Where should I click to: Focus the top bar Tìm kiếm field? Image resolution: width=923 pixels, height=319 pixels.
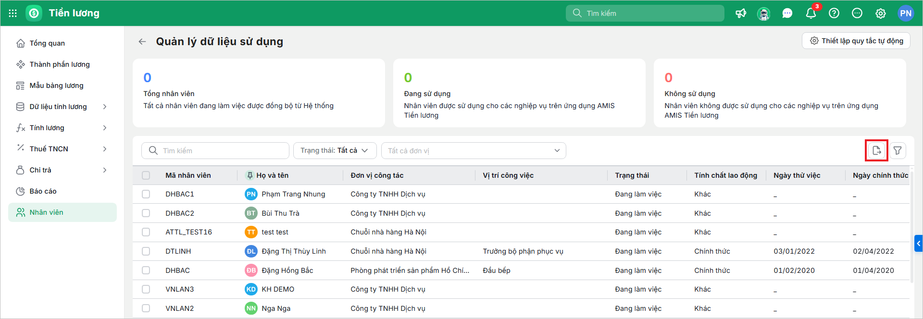pyautogui.click(x=645, y=13)
